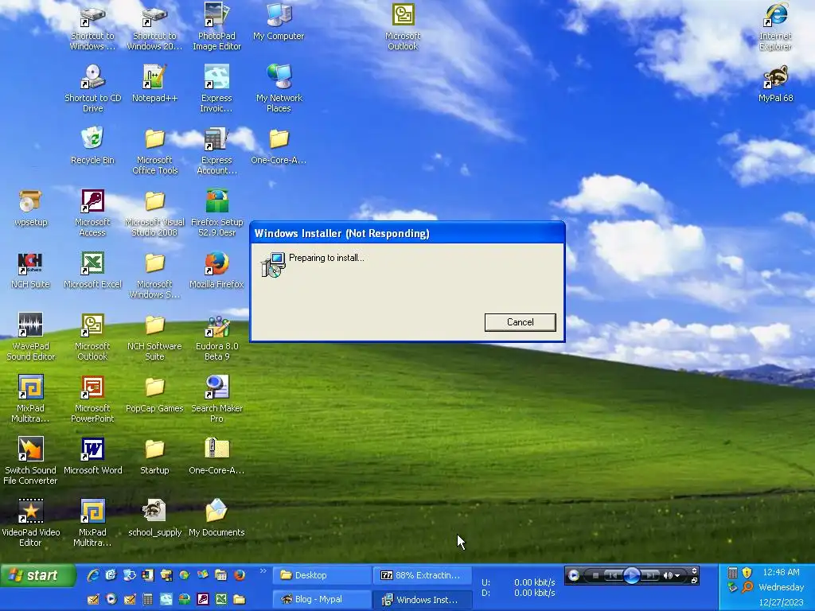This screenshot has width=815, height=611.
Task: Restore Media Player from taskbar toolbar
Action: click(x=694, y=580)
